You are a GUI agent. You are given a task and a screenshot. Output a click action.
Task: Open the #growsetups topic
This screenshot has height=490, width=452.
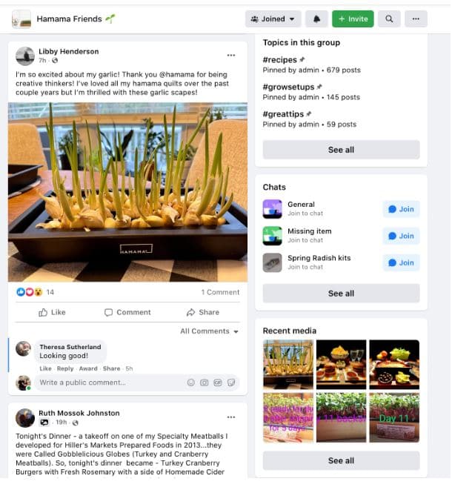pos(289,87)
